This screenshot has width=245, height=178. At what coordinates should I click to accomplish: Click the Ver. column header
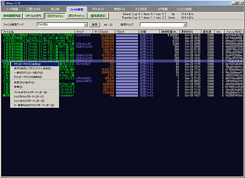[x=219, y=32]
